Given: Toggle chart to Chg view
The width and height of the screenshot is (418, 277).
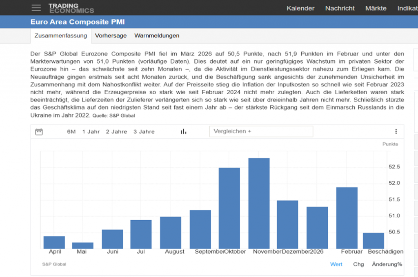Looking at the screenshot, I should (358, 264).
